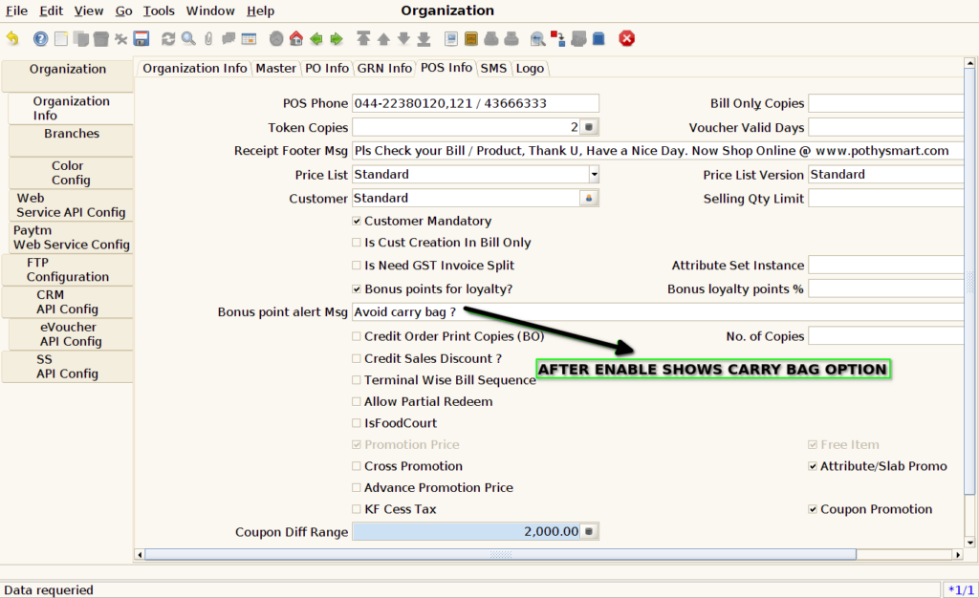
Task: Click the red Home icon
Action: point(296,38)
